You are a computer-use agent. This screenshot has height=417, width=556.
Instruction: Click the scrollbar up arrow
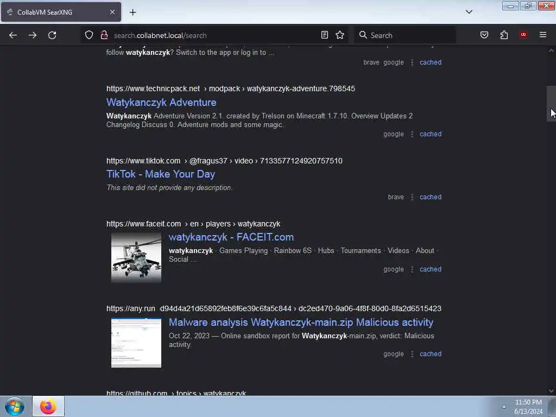[551, 50]
